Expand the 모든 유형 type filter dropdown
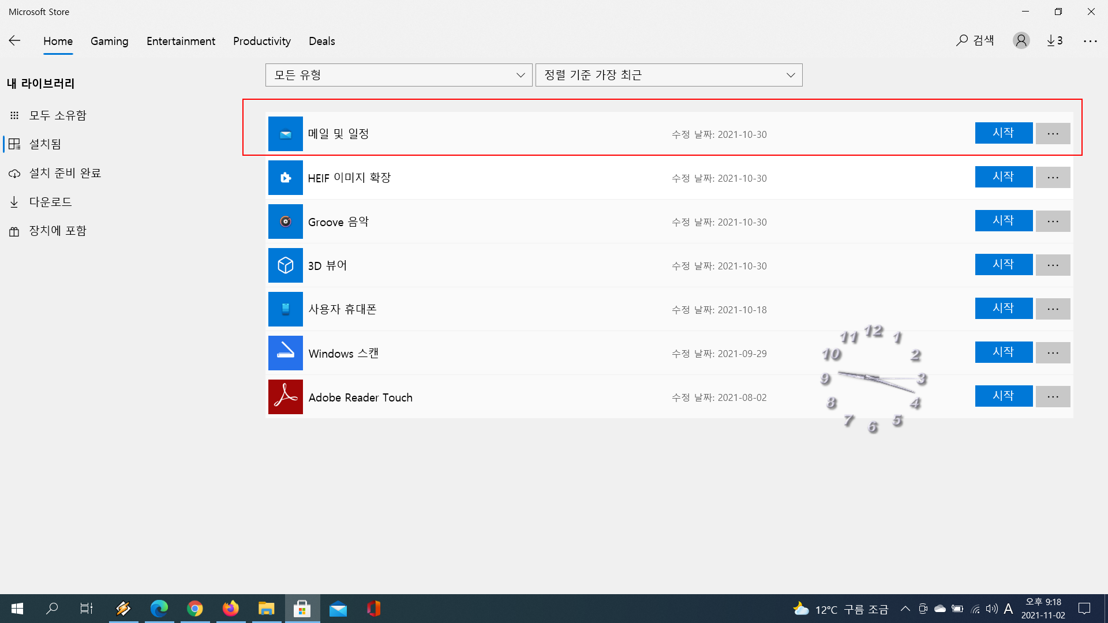The image size is (1108, 623). tap(399, 75)
